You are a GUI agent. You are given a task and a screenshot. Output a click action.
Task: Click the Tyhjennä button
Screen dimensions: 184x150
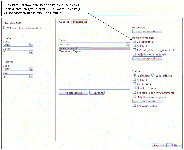pyautogui.click(x=97, y=93)
